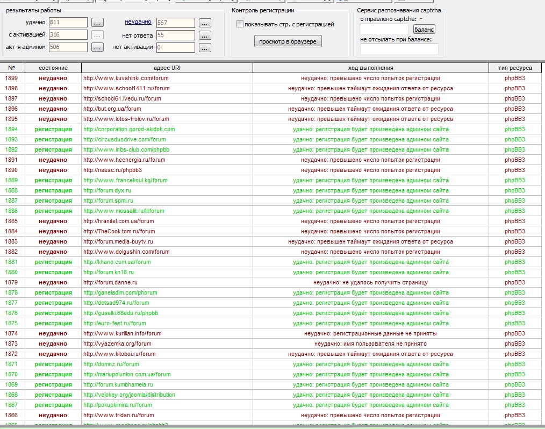Select row with http://mariupolunion.com.ua/forum
The image size is (545, 429).
tap(271, 374)
